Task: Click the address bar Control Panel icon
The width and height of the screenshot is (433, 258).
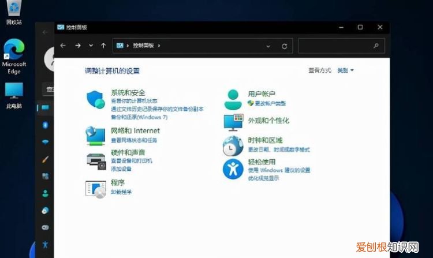Action: click(120, 46)
